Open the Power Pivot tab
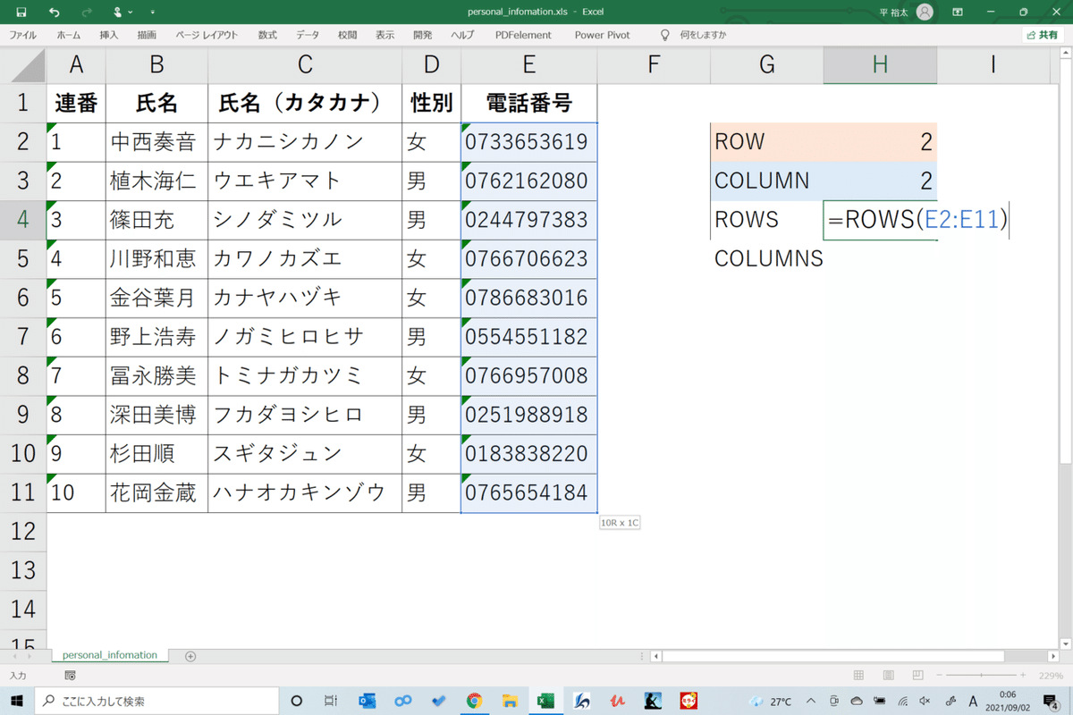This screenshot has height=715, width=1073. (602, 35)
